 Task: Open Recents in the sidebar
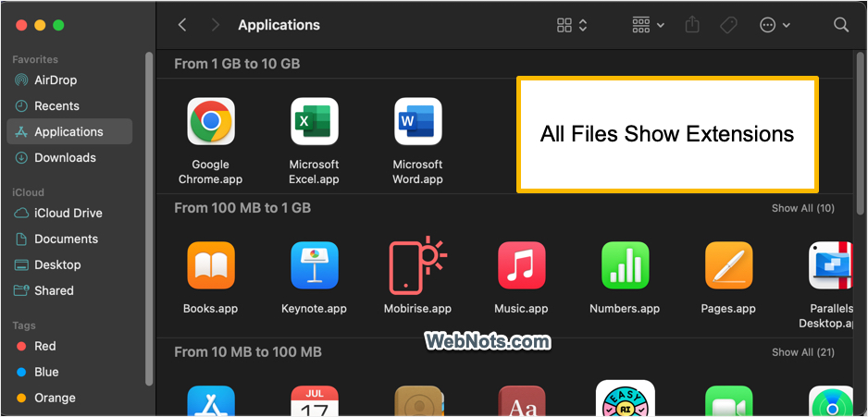tap(69, 105)
